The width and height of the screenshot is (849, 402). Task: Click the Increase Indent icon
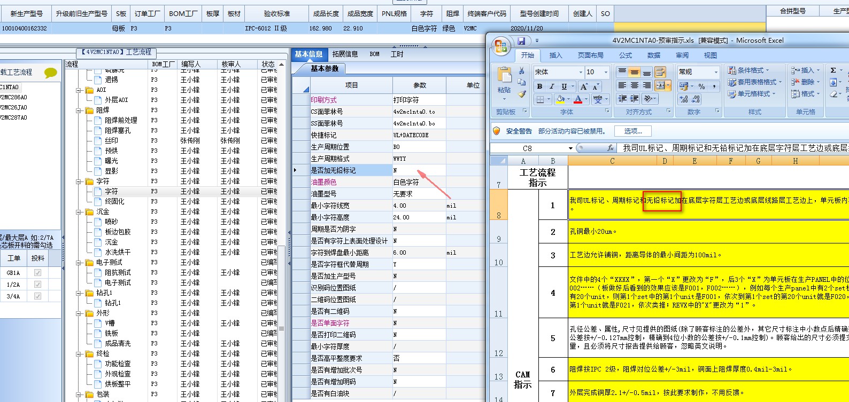(634, 99)
